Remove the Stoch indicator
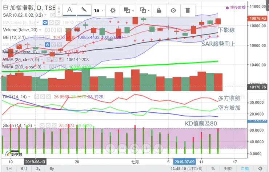This screenshot has height=172, width=269. (54, 126)
